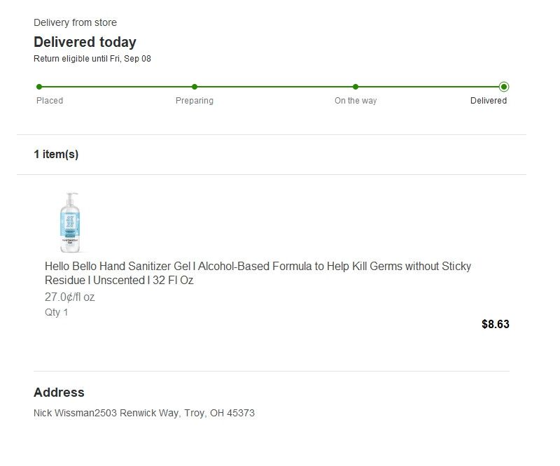Open the Hello Bello Hand Sanitizer Gel title
This screenshot has width=560, height=466.
point(258,273)
